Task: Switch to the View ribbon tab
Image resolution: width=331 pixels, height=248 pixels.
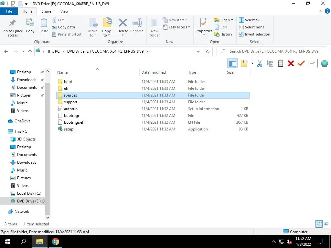Action: coord(64,11)
